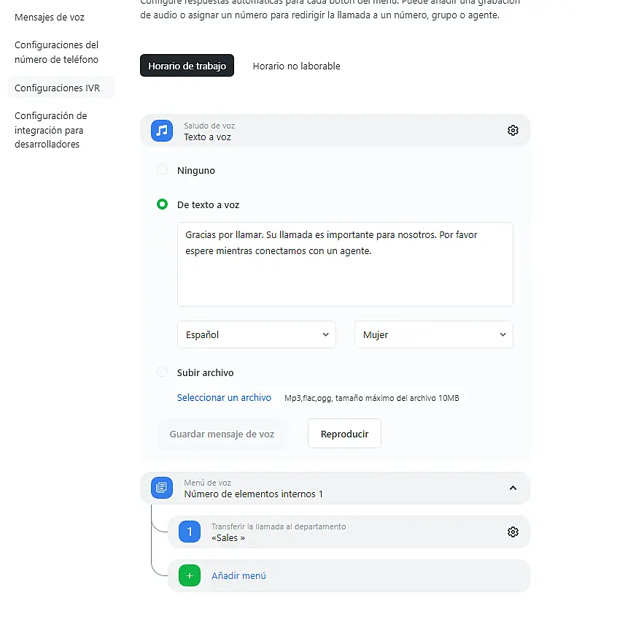This screenshot has width=617, height=617.
Task: Open voice greeting settings gear
Action: point(513,131)
